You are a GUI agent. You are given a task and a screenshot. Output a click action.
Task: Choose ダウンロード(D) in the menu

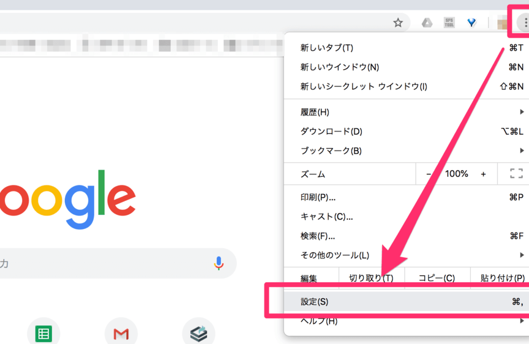coord(331,131)
